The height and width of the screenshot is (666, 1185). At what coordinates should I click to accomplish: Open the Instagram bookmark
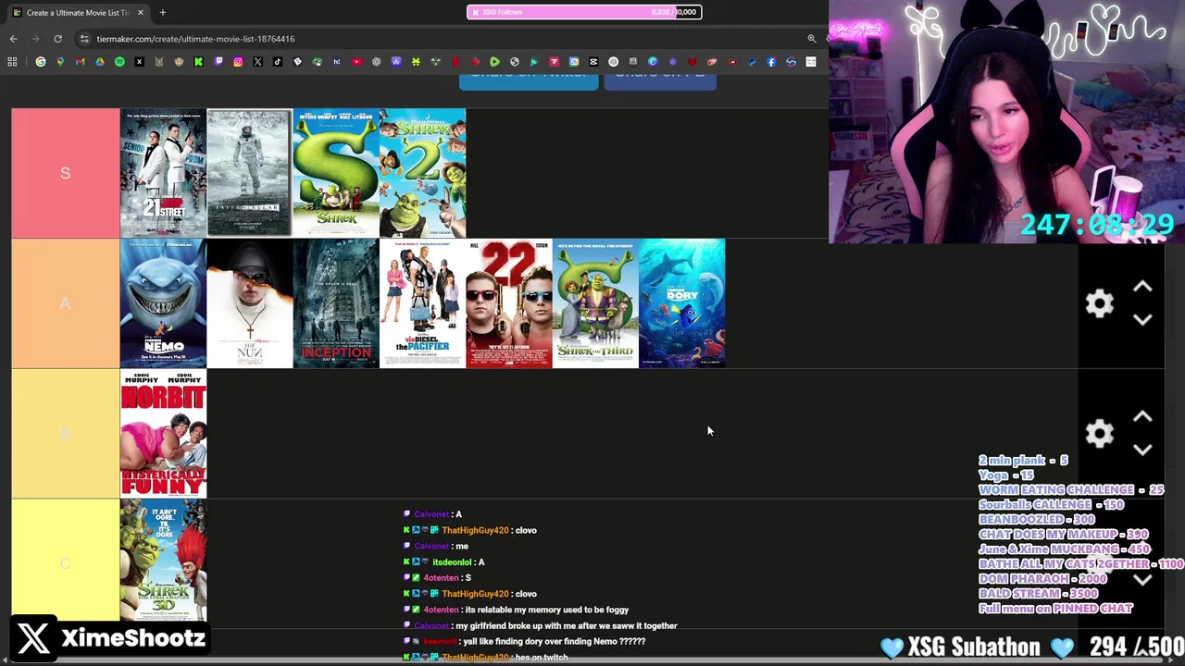tap(238, 62)
